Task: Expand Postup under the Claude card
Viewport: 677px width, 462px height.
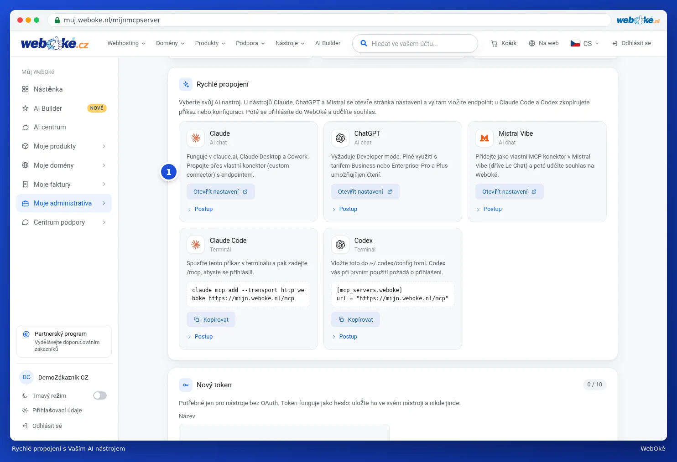Action: [x=200, y=209]
